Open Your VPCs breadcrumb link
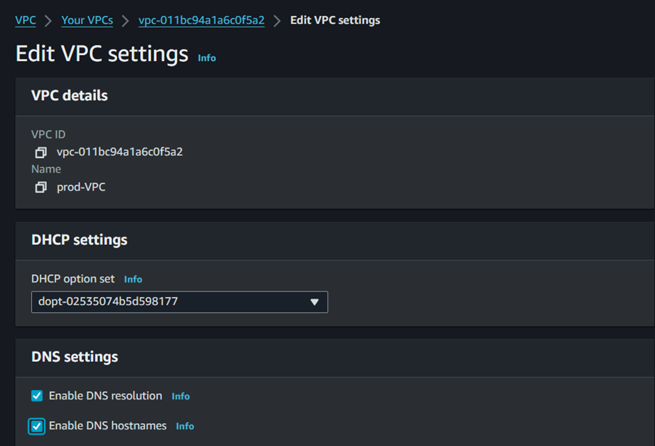Image resolution: width=655 pixels, height=446 pixels. (87, 20)
